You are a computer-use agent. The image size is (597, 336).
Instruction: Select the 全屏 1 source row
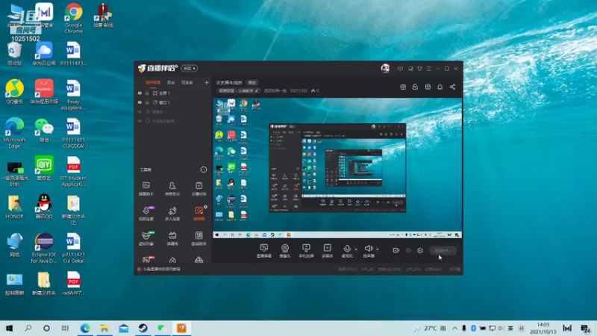tap(173, 93)
